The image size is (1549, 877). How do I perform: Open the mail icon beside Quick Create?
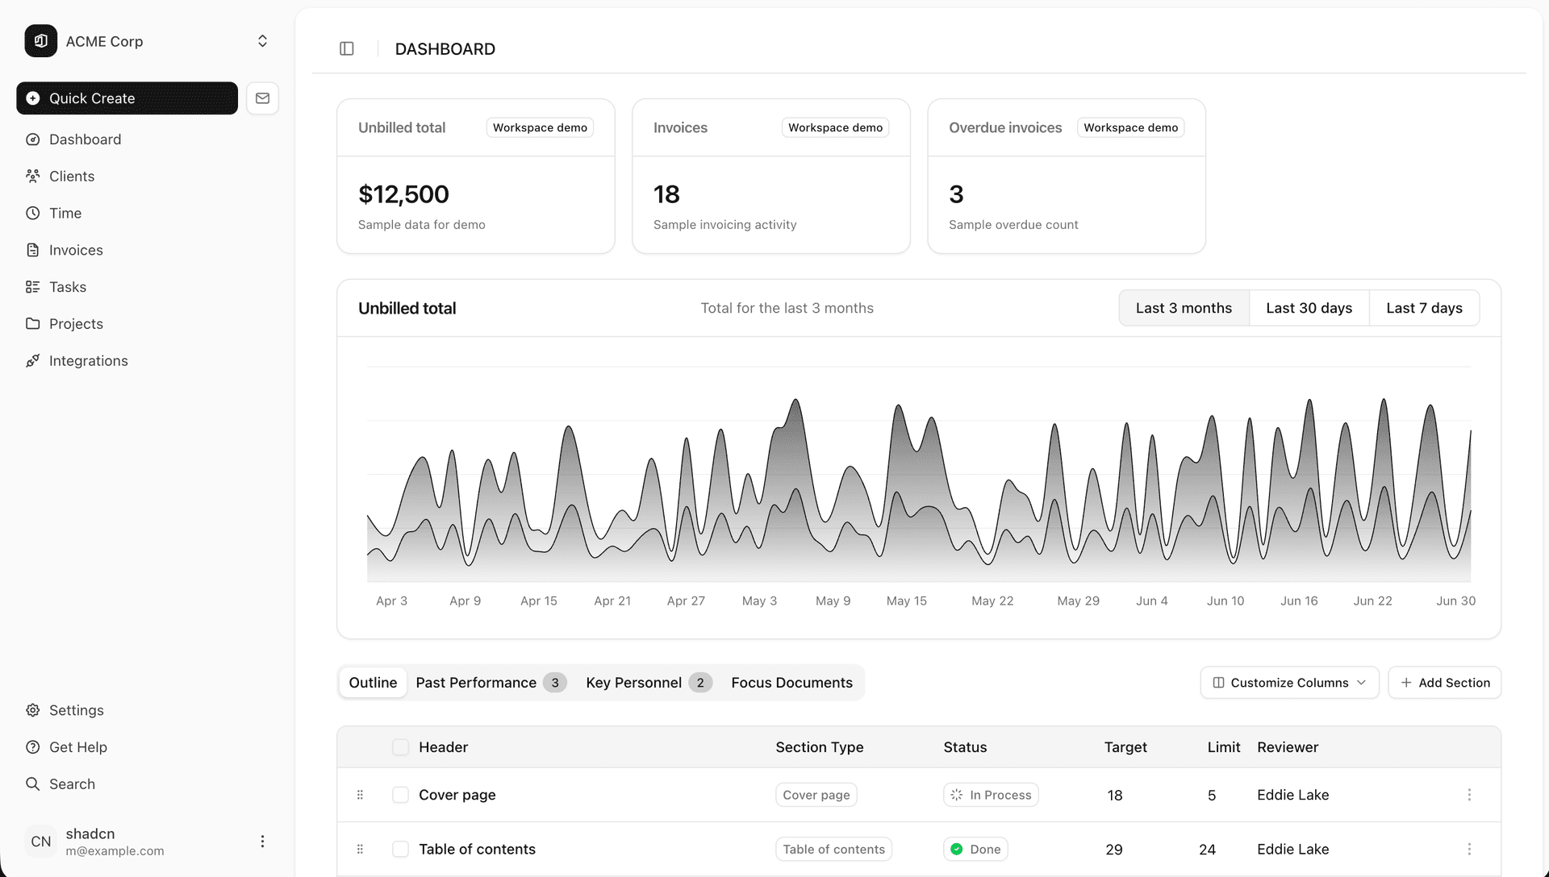point(262,98)
